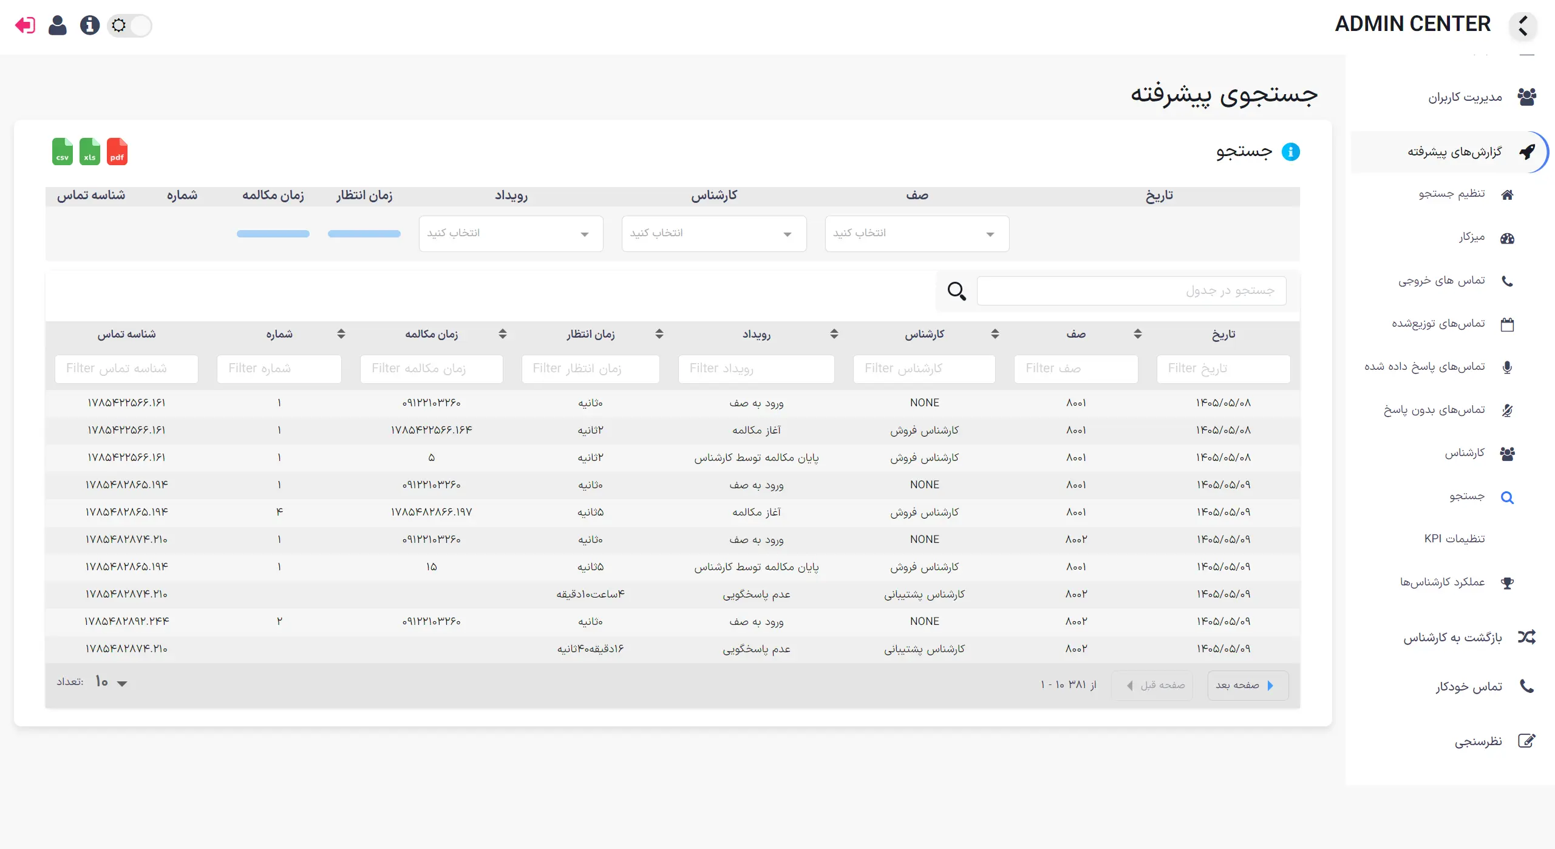Export table as XLS file
This screenshot has height=849, width=1555.
[x=90, y=152]
